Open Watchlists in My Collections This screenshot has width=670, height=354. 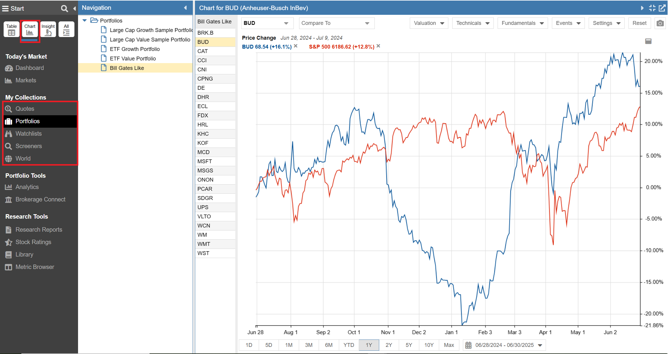click(28, 134)
